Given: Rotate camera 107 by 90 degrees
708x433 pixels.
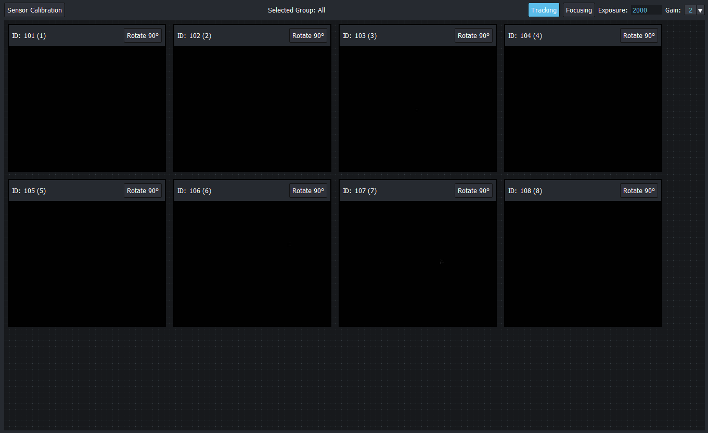Looking at the screenshot, I should [x=473, y=190].
